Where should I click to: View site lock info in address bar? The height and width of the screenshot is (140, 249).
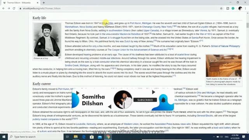(20, 9)
